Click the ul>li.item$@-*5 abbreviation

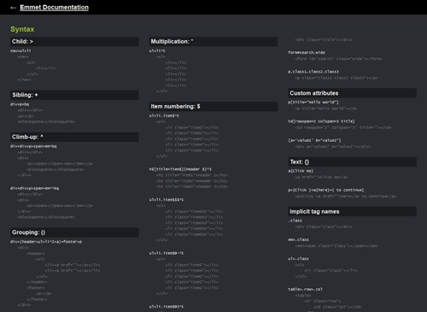click(x=167, y=253)
